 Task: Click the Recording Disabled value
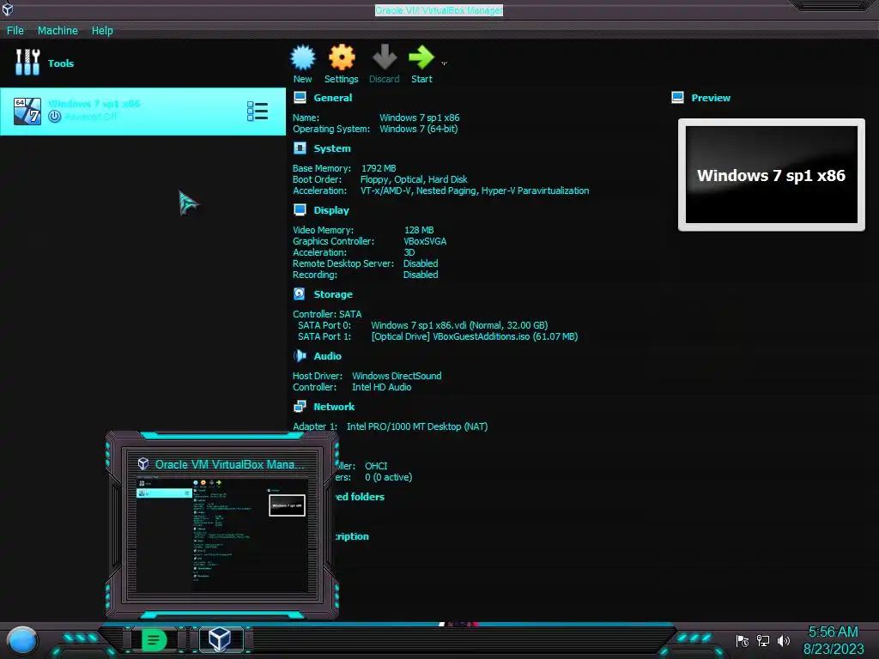421,275
